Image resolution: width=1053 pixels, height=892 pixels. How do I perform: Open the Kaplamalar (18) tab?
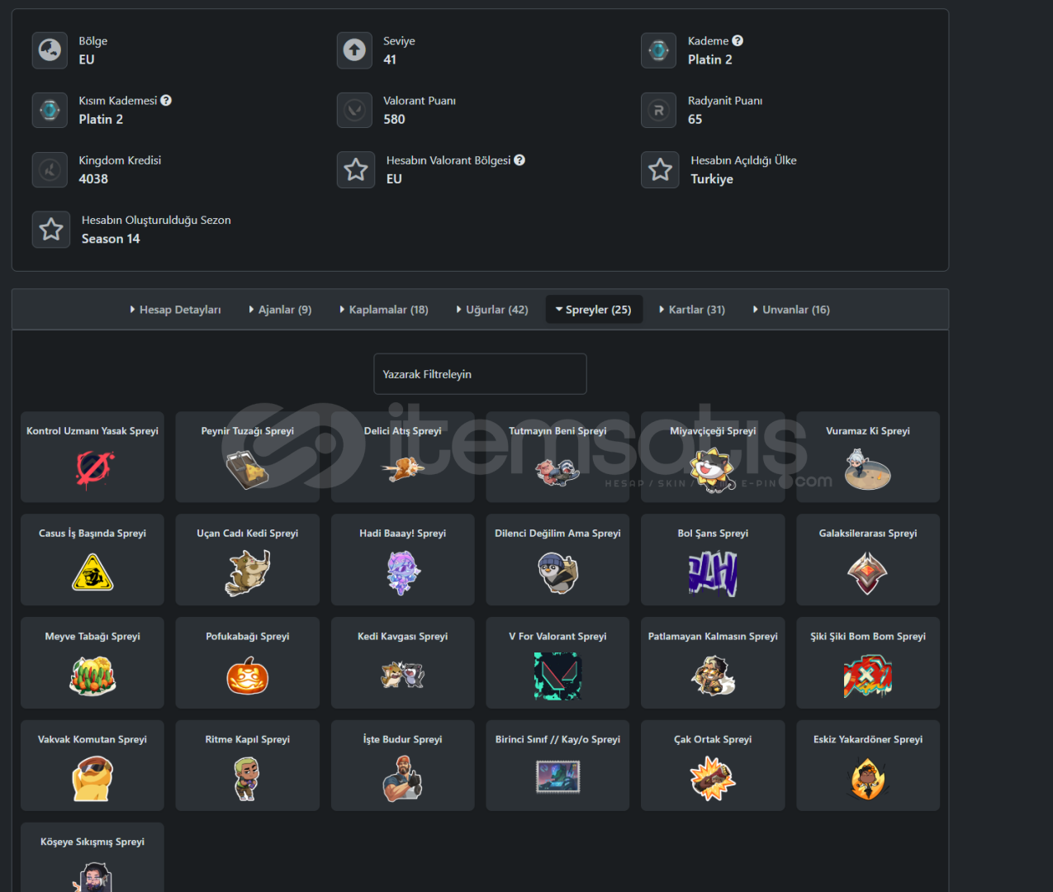[x=384, y=310]
